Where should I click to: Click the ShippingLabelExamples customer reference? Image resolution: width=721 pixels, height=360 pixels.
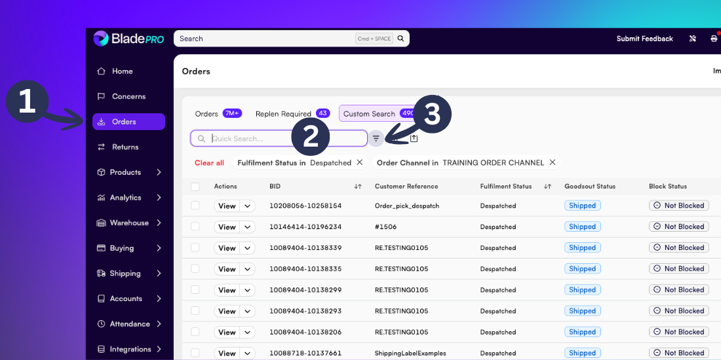410,353
